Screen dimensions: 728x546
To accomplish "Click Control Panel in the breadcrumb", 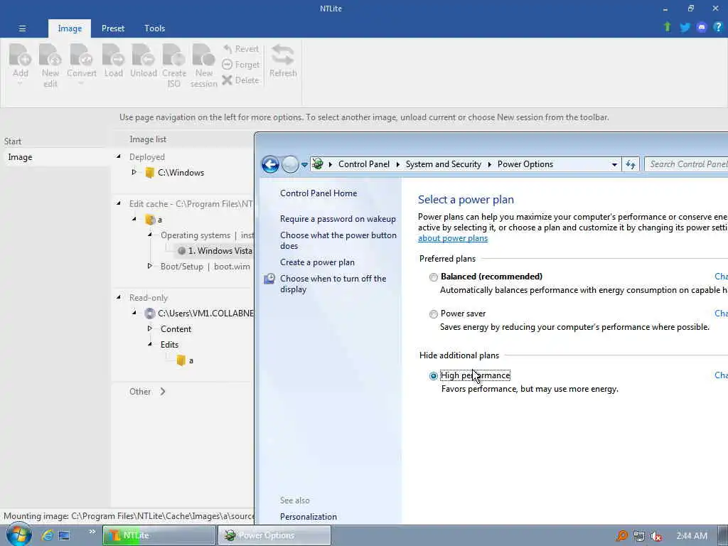I will pos(363,164).
